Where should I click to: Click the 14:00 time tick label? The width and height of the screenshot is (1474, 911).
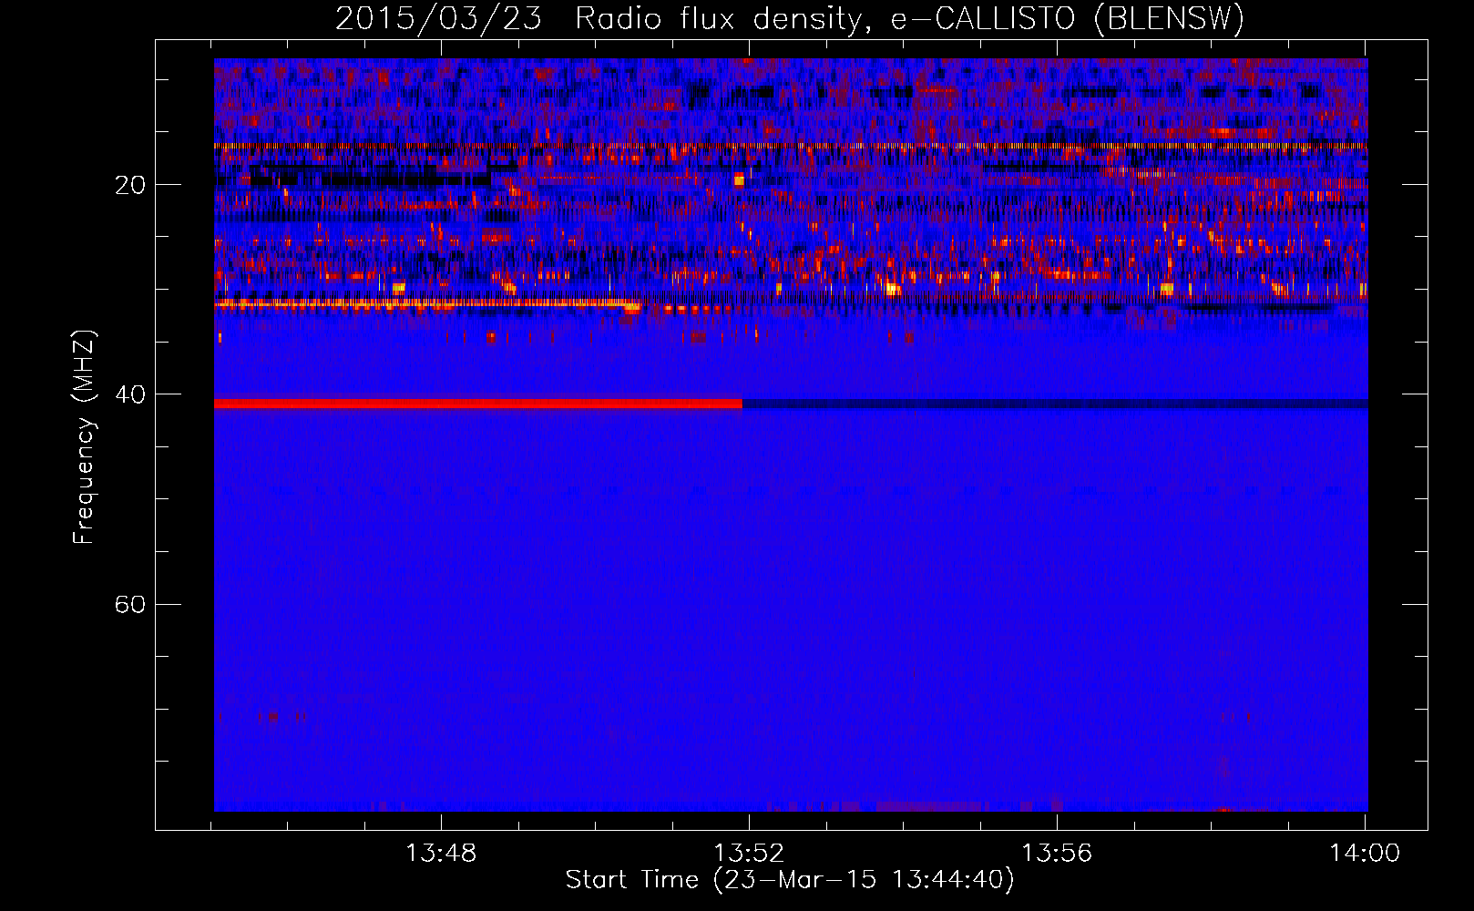click(x=1365, y=854)
